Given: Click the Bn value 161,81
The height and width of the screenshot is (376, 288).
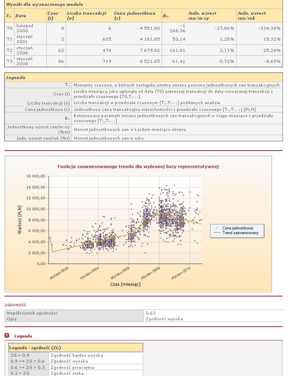Looking at the screenshot, I should click(x=179, y=50).
